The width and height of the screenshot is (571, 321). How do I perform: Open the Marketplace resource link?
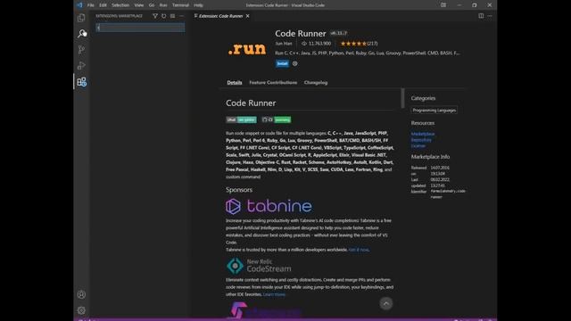coord(423,134)
